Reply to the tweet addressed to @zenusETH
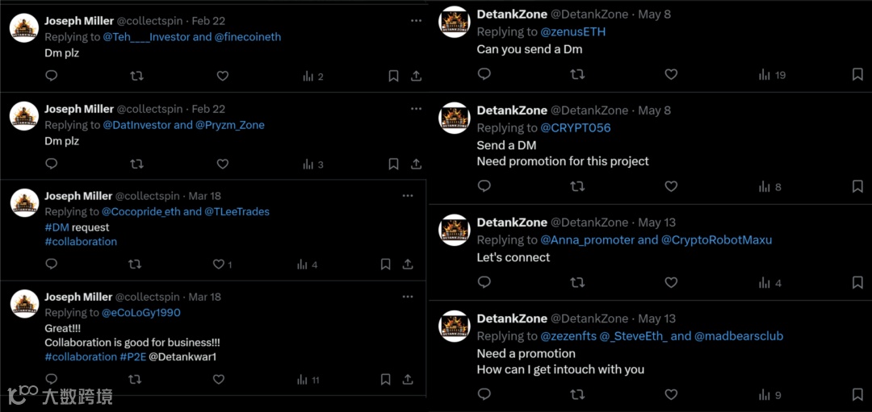Screen dimensions: 872x412 tap(484, 74)
